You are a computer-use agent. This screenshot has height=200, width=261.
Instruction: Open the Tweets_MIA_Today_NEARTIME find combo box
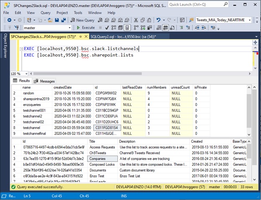[223, 20]
